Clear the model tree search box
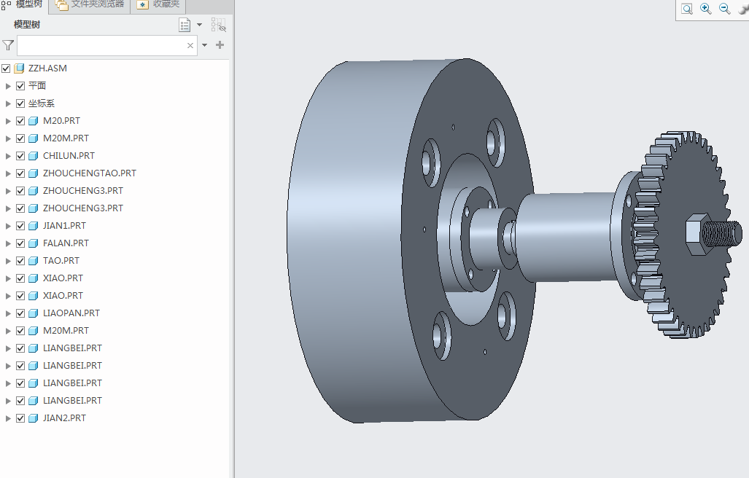Image resolution: width=749 pixels, height=478 pixels. [x=190, y=45]
